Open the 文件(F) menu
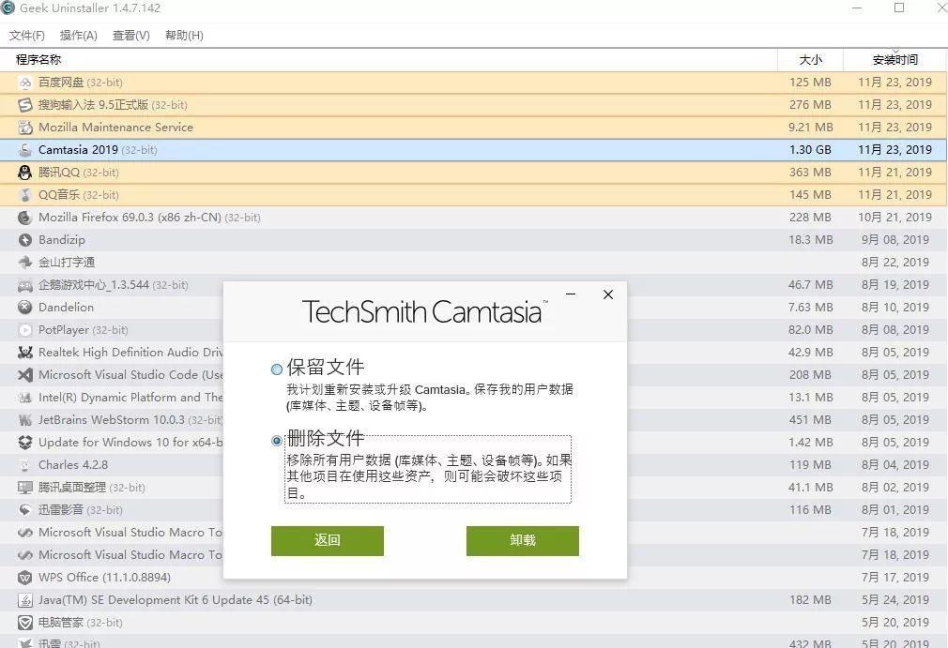 point(30,36)
